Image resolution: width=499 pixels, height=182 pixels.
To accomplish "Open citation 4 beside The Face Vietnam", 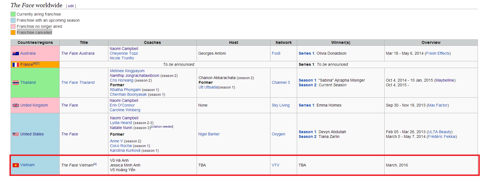I will [x=95, y=164].
